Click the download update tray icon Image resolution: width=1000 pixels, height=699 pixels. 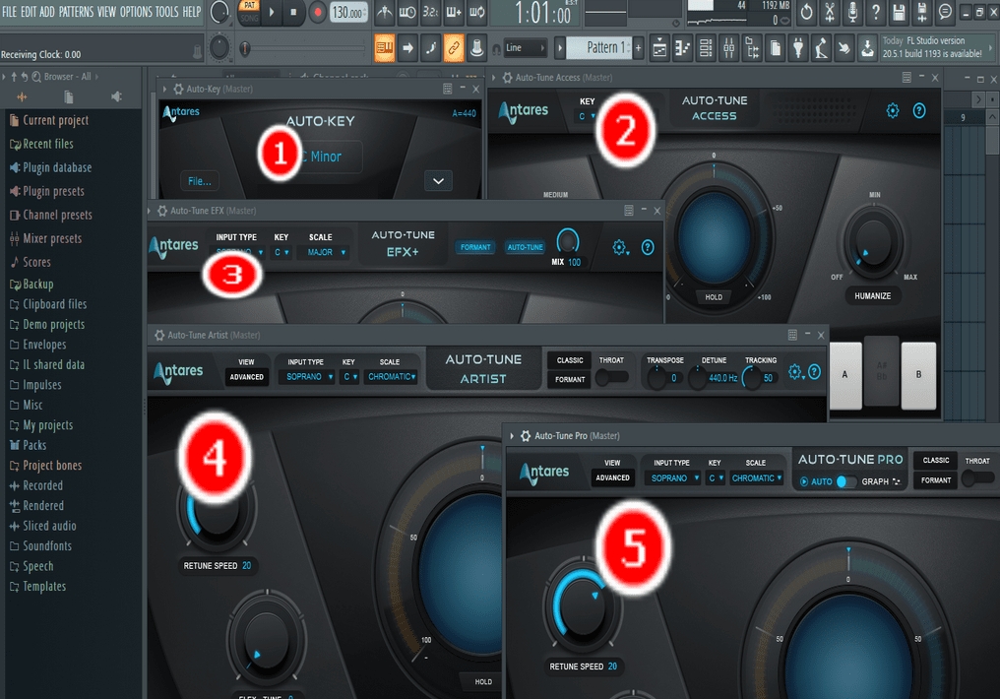(867, 48)
